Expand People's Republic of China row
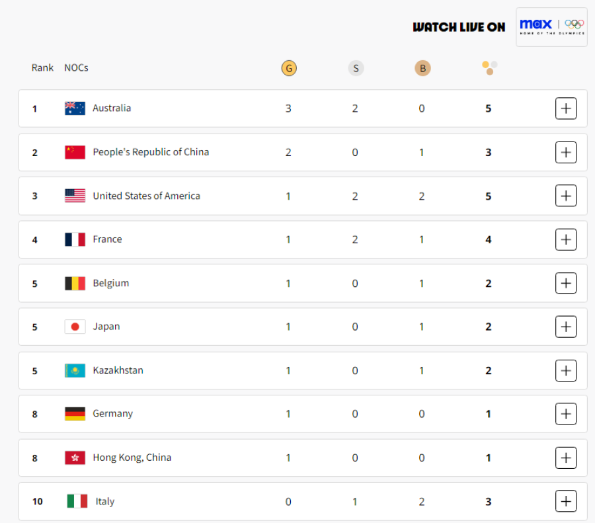The width and height of the screenshot is (595, 523). click(566, 152)
